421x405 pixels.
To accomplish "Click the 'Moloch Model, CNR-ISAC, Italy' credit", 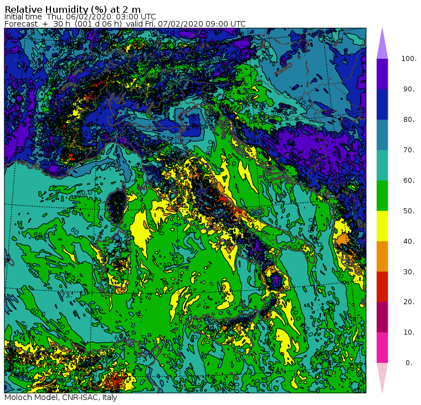I will click(61, 397).
